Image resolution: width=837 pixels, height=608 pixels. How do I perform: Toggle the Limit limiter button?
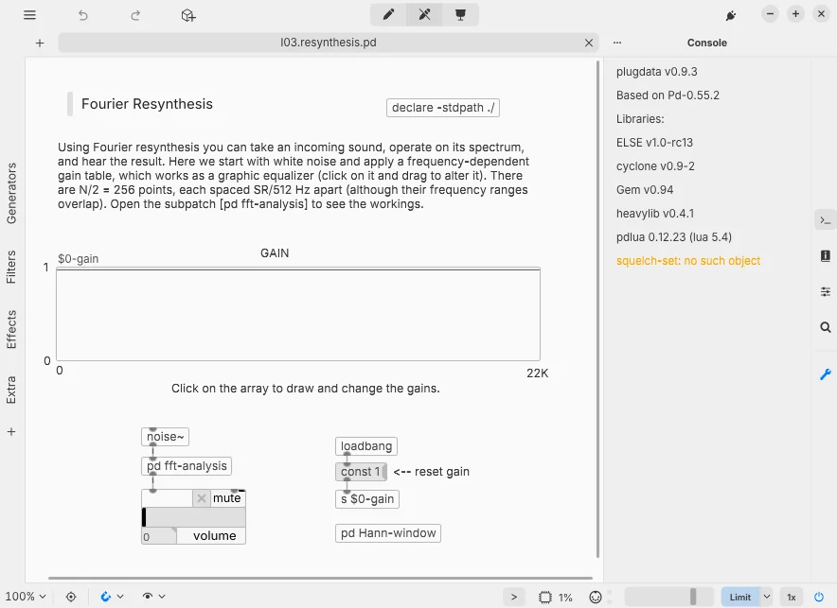[x=739, y=597]
